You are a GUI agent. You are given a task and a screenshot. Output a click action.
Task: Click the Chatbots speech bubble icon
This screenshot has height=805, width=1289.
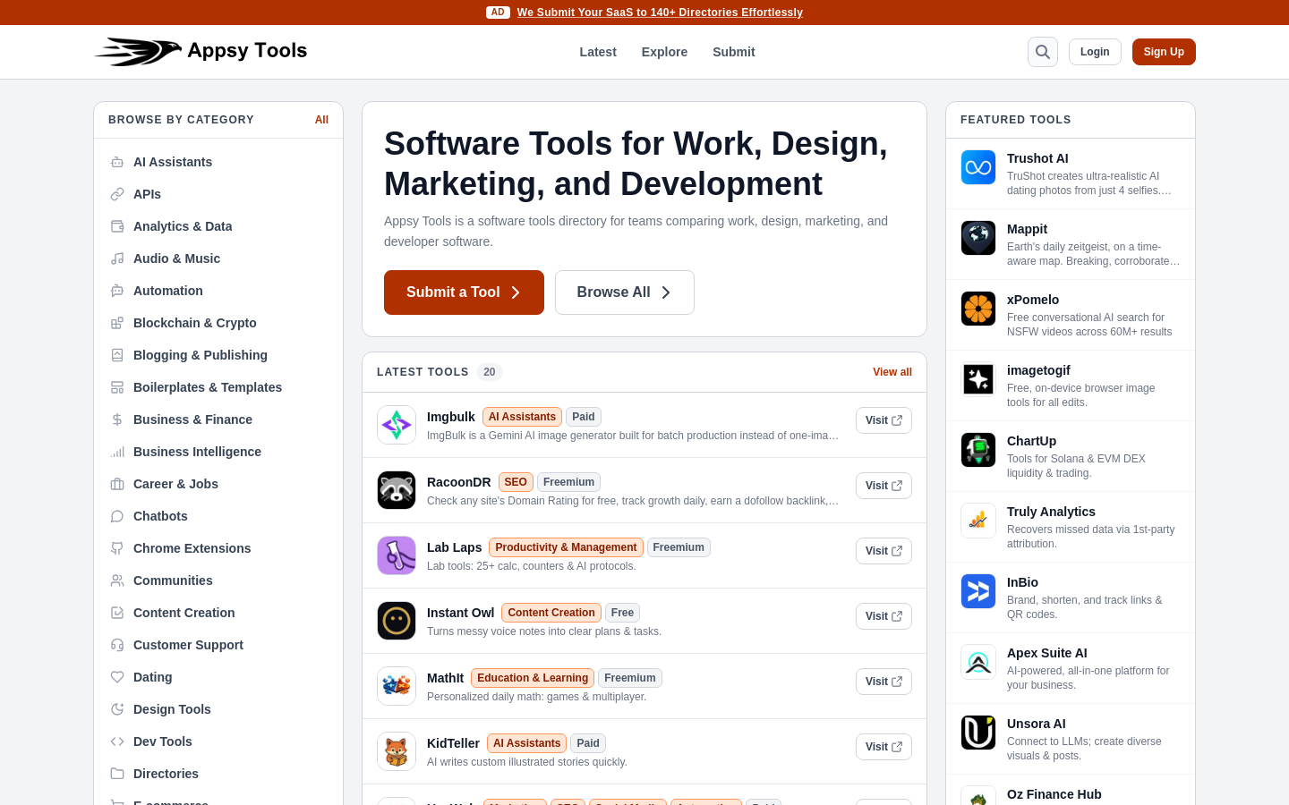pos(117,516)
